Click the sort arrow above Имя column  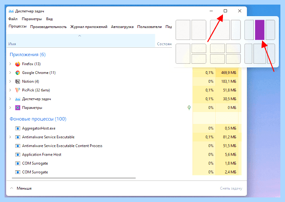tap(80, 36)
